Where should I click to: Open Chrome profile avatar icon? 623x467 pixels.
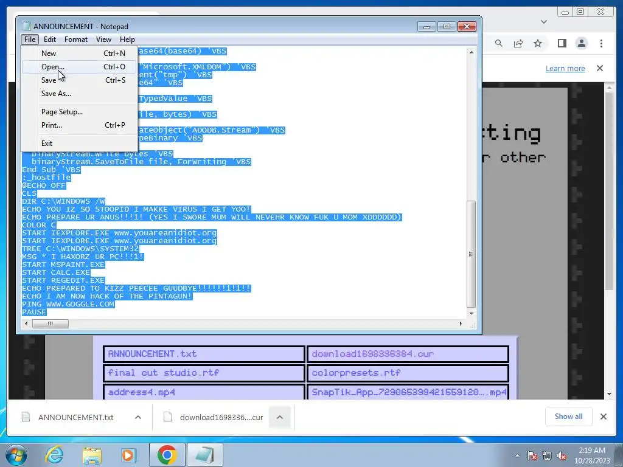click(582, 43)
